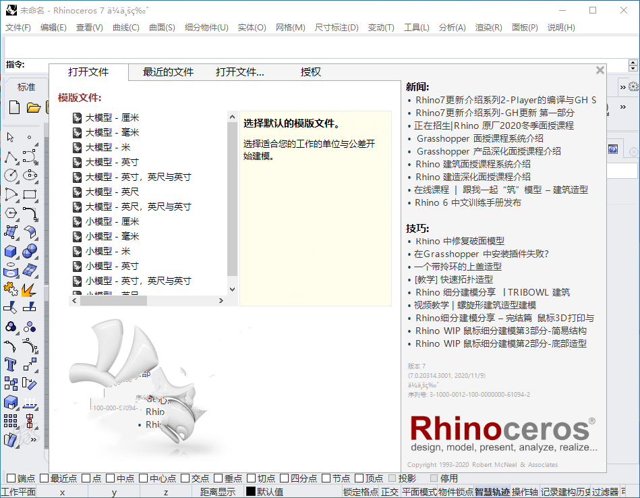
Task: Enable the 四分点 object snap checkbox
Action: tap(285, 478)
